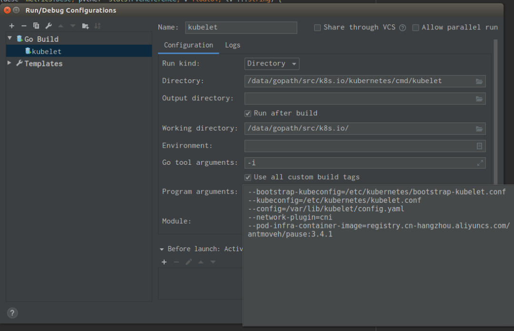The image size is (514, 331).
Task: Add Before launch task plus icon
Action: [x=164, y=262]
